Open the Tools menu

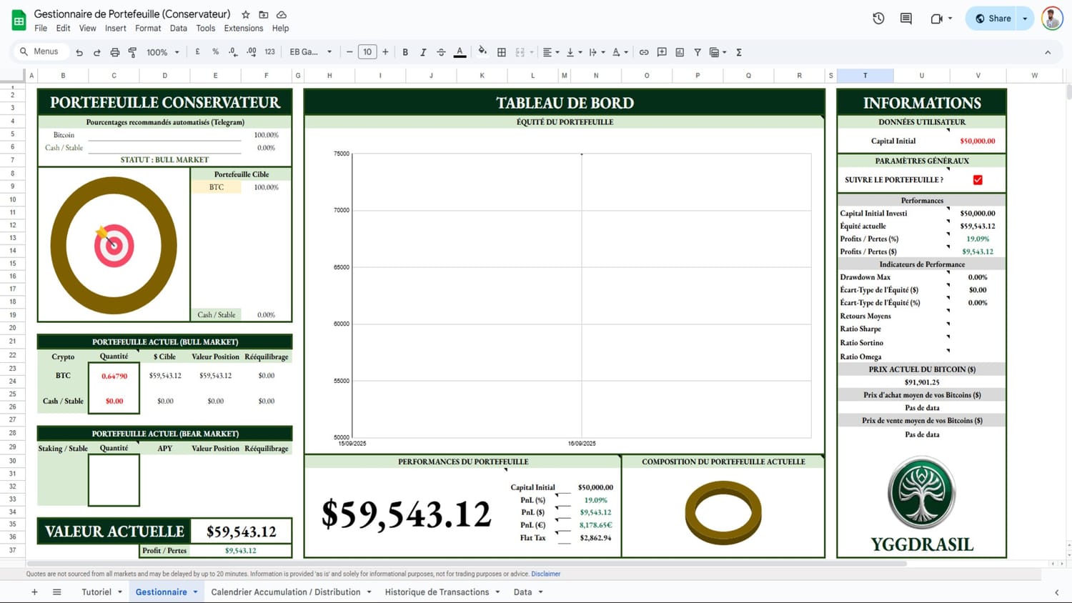point(206,29)
